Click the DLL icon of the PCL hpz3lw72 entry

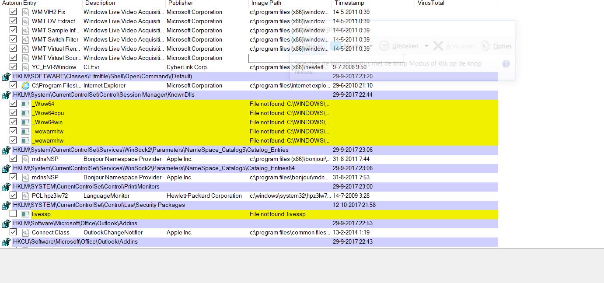pos(25,196)
